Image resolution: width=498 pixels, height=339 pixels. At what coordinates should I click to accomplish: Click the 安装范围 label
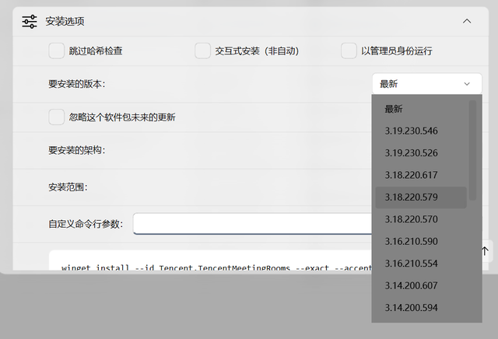click(x=68, y=187)
